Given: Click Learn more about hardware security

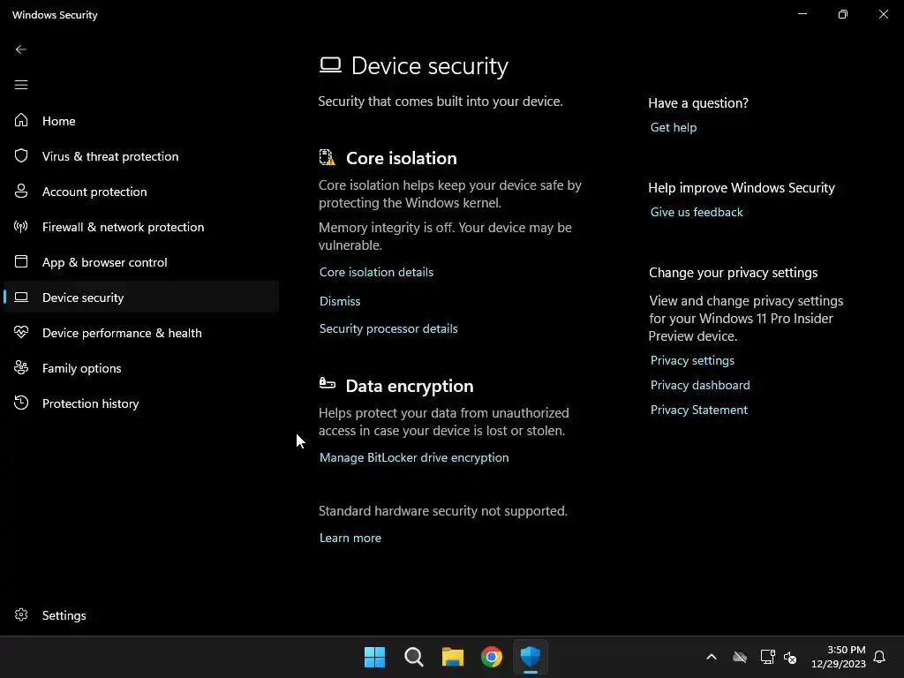Looking at the screenshot, I should [x=350, y=538].
